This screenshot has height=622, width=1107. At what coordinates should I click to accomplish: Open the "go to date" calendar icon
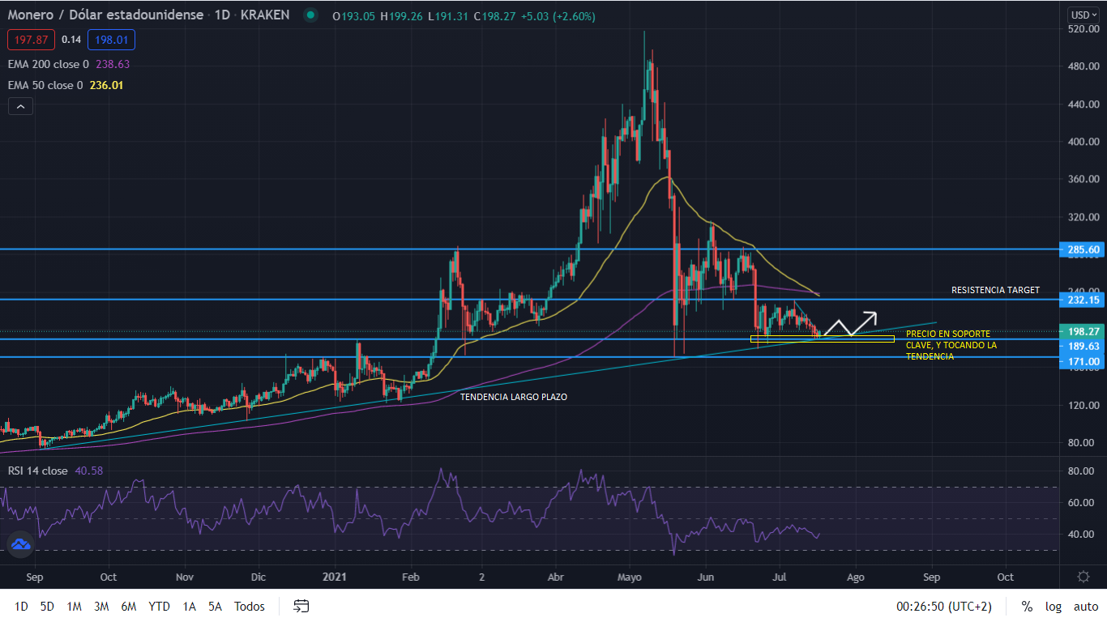(301, 606)
